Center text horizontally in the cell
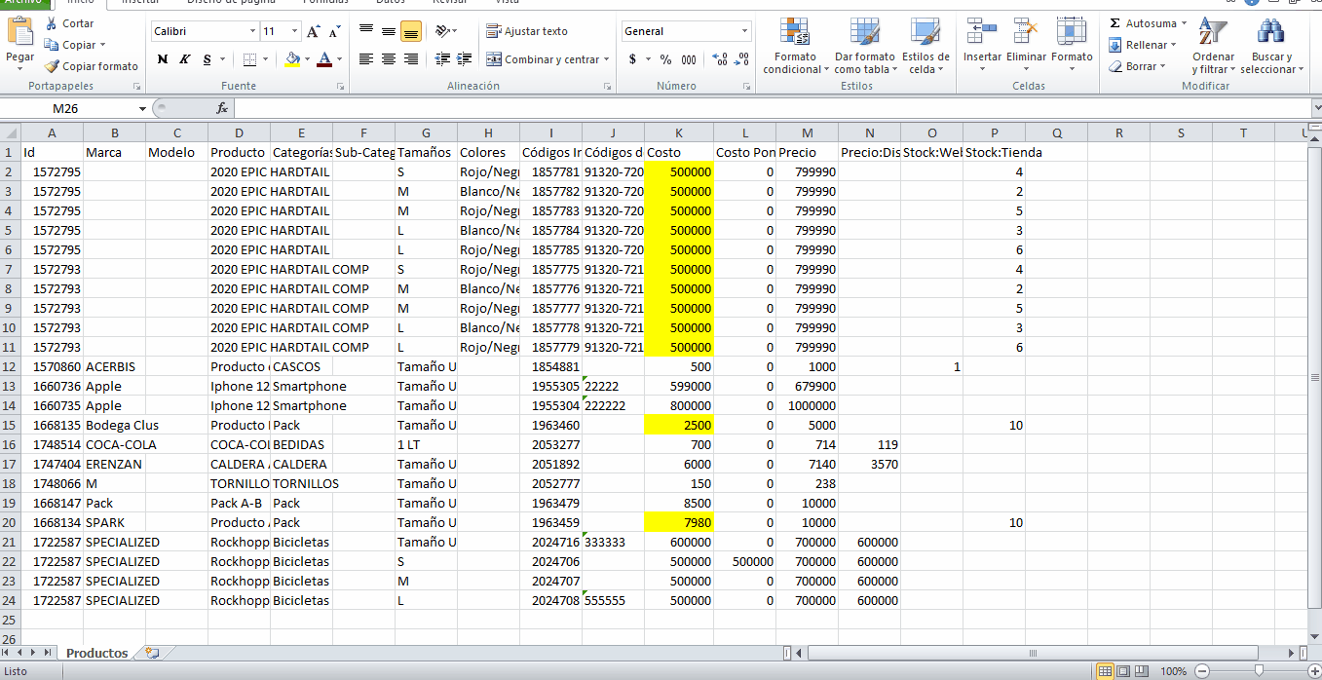This screenshot has width=1322, height=680. tap(389, 59)
